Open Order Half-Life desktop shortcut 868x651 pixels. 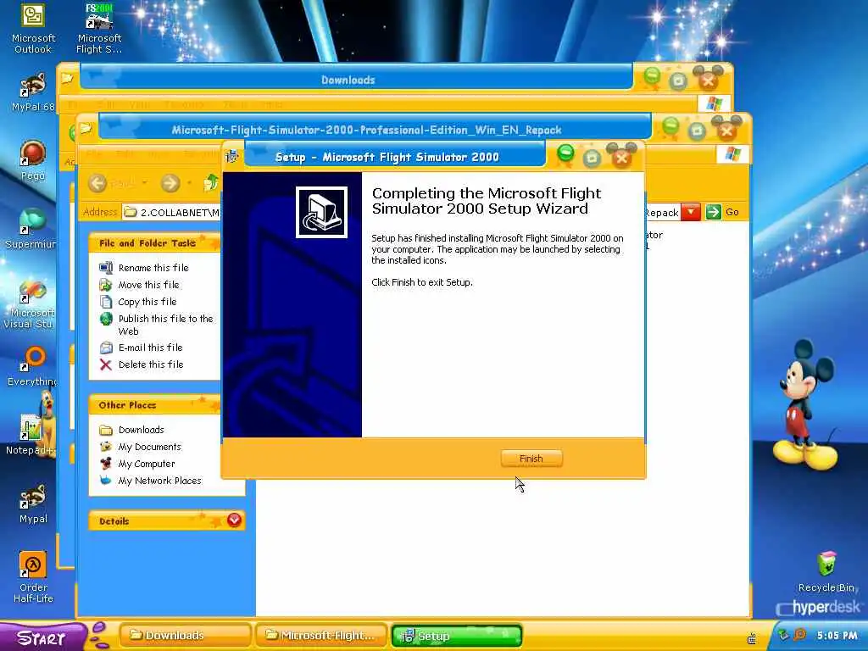tap(33, 576)
